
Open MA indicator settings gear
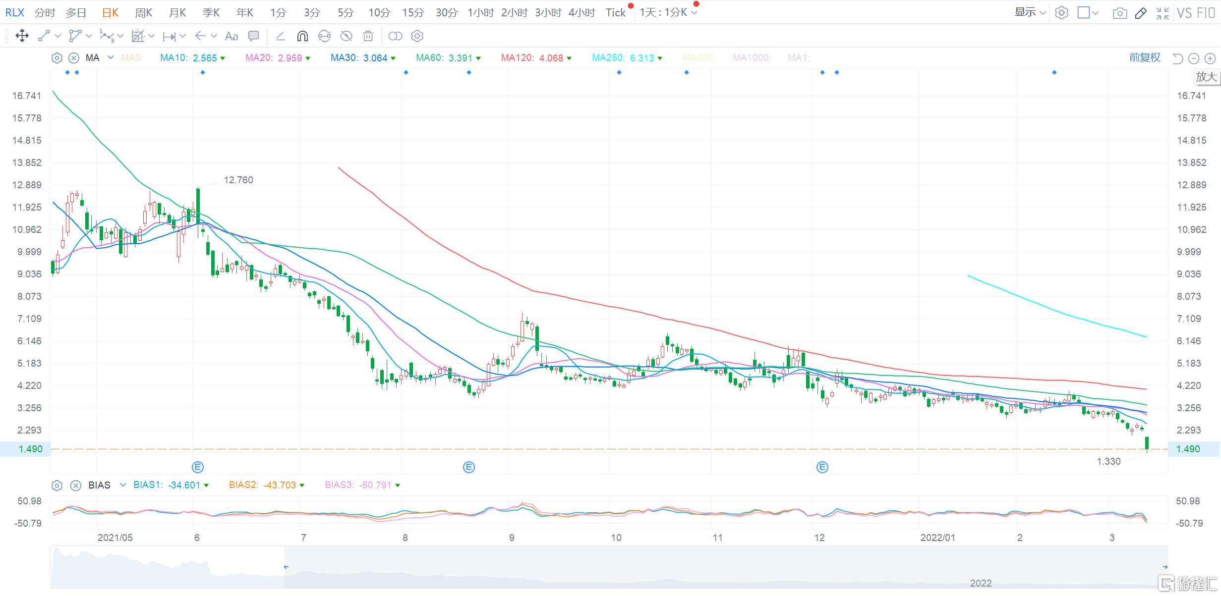[57, 58]
